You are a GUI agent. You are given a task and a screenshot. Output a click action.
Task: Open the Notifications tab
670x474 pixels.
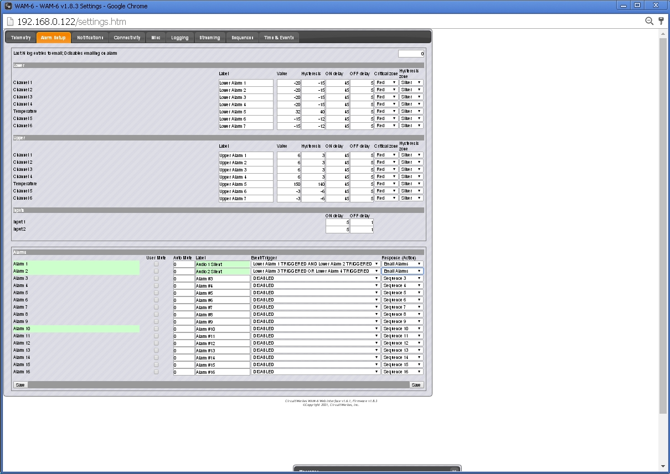90,37
